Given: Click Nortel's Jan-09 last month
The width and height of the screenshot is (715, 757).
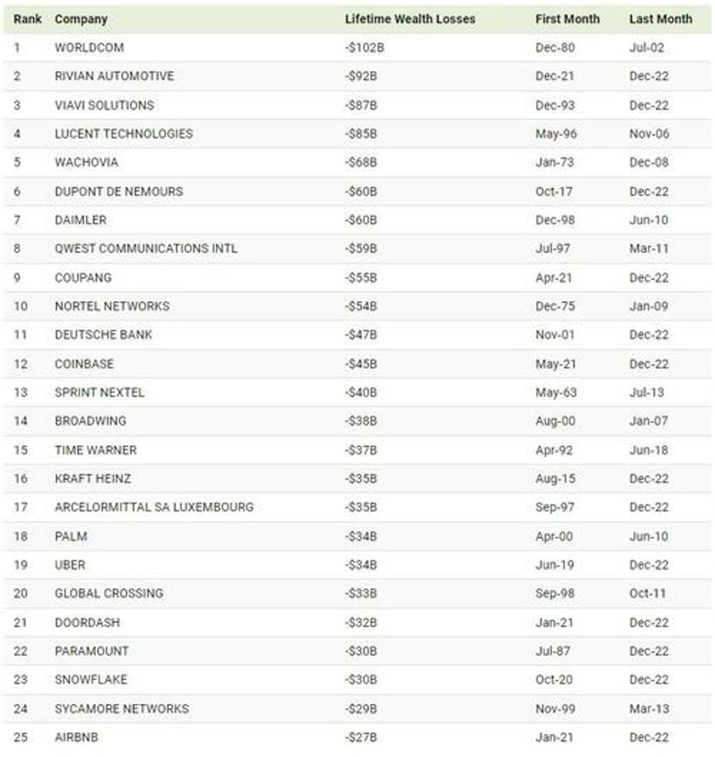Looking at the screenshot, I should (x=649, y=306).
